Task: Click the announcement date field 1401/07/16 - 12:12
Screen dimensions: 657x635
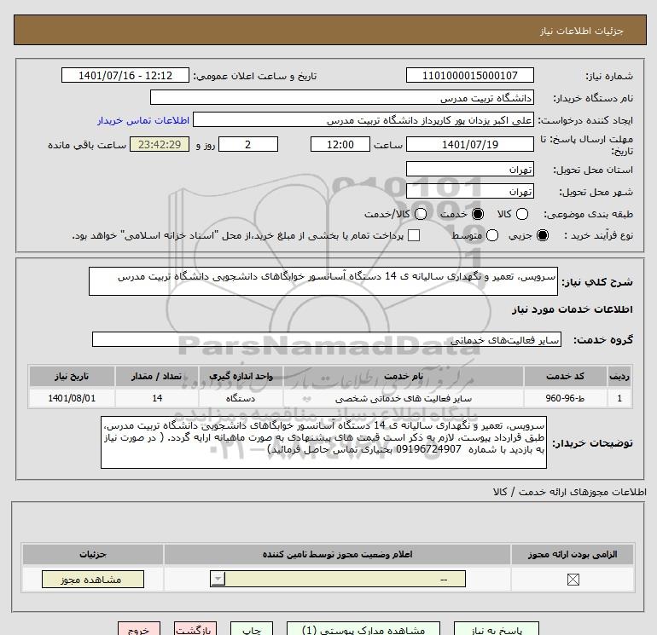Action: click(x=125, y=75)
